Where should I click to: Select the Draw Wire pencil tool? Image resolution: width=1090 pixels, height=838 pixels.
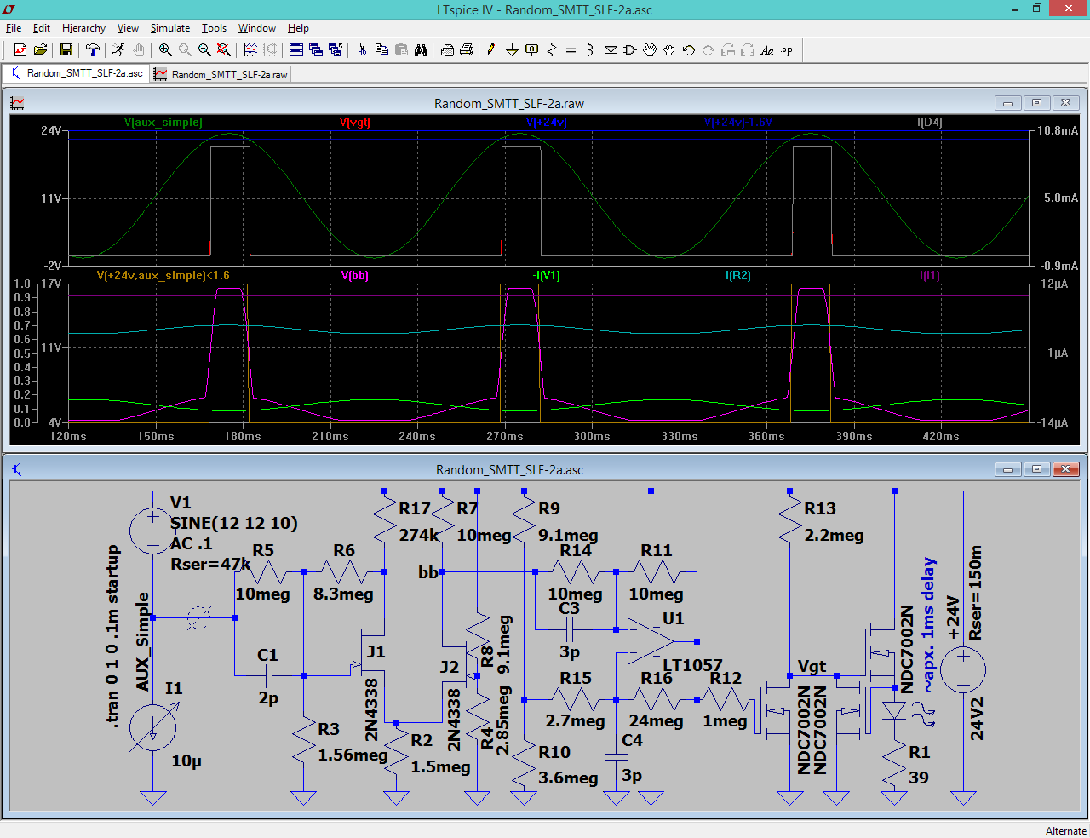(x=493, y=50)
